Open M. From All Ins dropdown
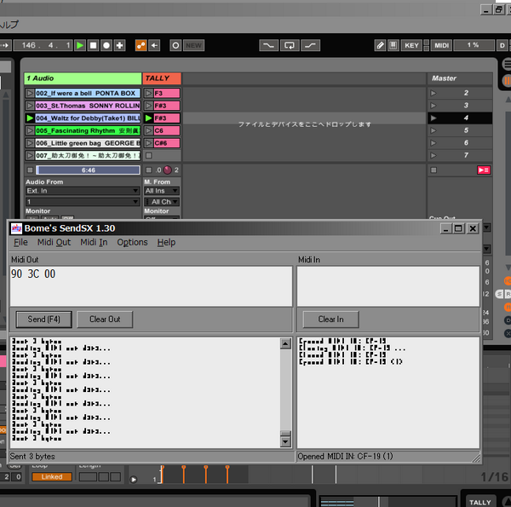 162,191
